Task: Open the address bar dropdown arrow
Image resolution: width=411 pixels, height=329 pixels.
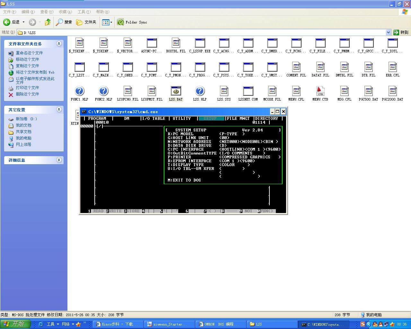Action: click(x=388, y=32)
